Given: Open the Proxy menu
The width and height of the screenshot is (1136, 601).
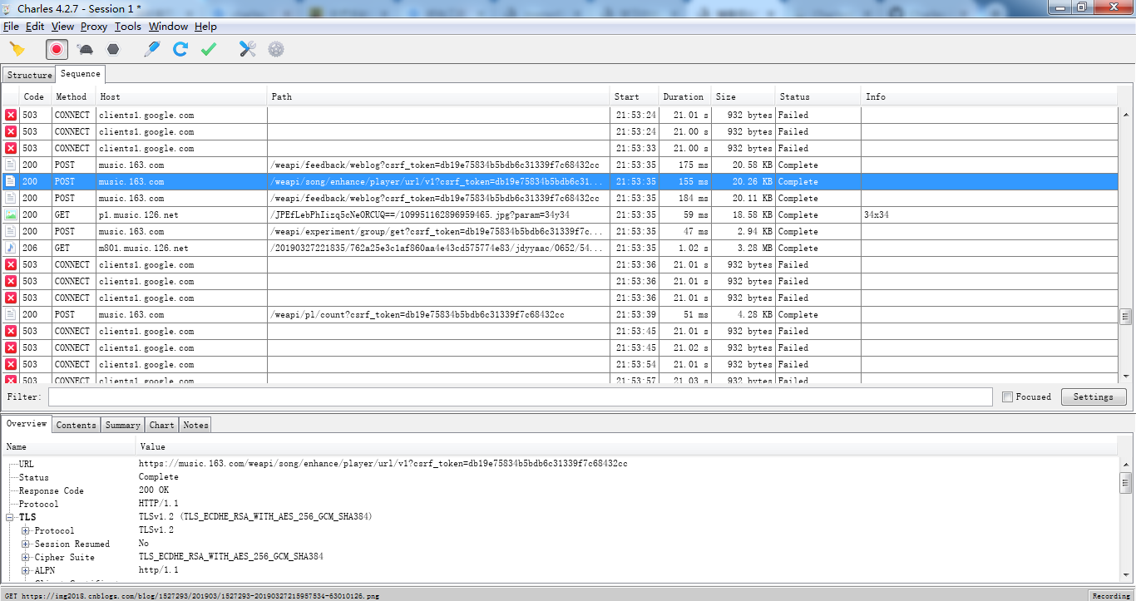Looking at the screenshot, I should tap(94, 27).
